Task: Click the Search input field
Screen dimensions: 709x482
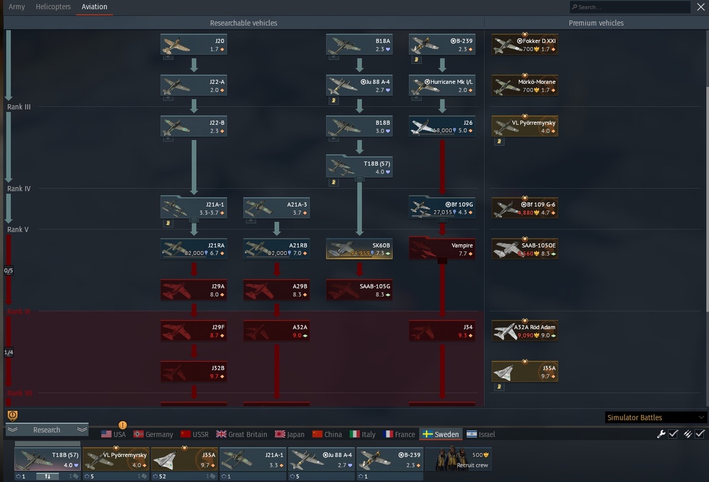Action: tap(630, 7)
